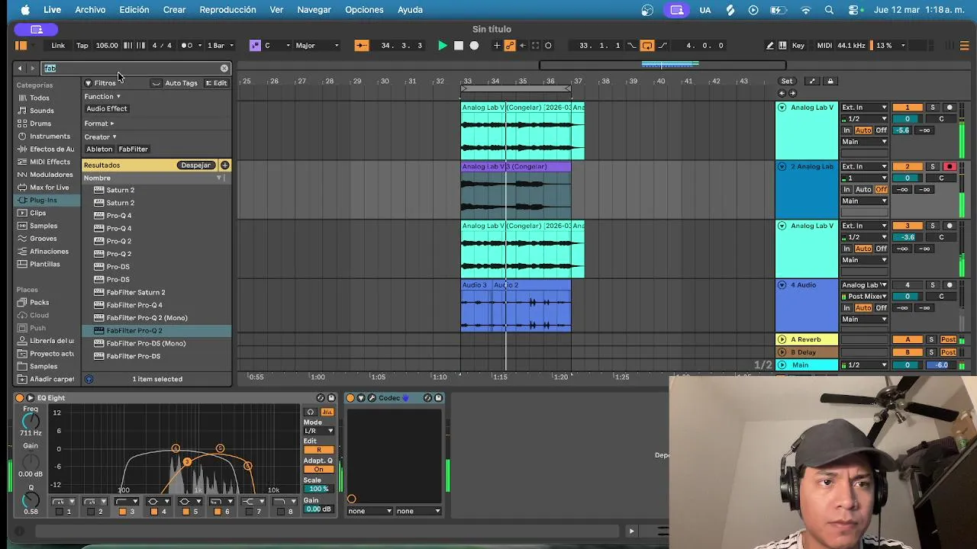
Task: Select FabFilter Saturn 2 in results list
Action: [x=136, y=293]
